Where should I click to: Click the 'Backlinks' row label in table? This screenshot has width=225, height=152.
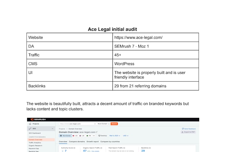click(x=37, y=86)
